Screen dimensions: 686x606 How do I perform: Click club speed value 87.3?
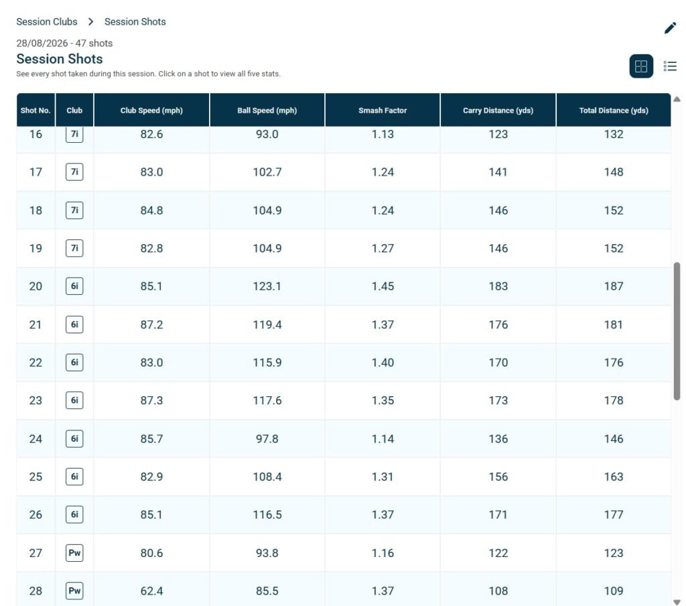click(x=151, y=400)
